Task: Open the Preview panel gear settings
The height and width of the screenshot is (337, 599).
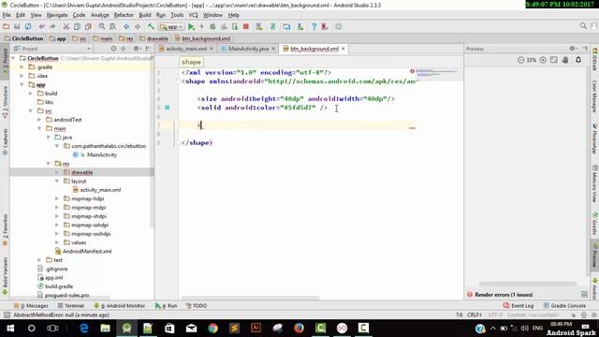Action: pos(572,49)
